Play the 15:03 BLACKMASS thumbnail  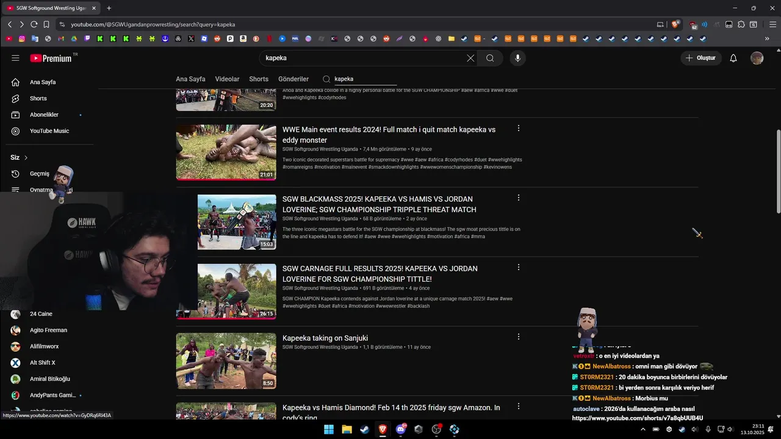tap(237, 222)
